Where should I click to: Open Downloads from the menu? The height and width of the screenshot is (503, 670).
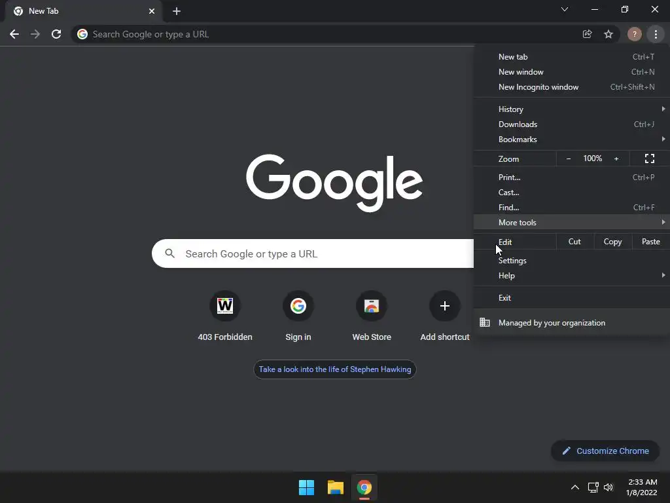572,124
